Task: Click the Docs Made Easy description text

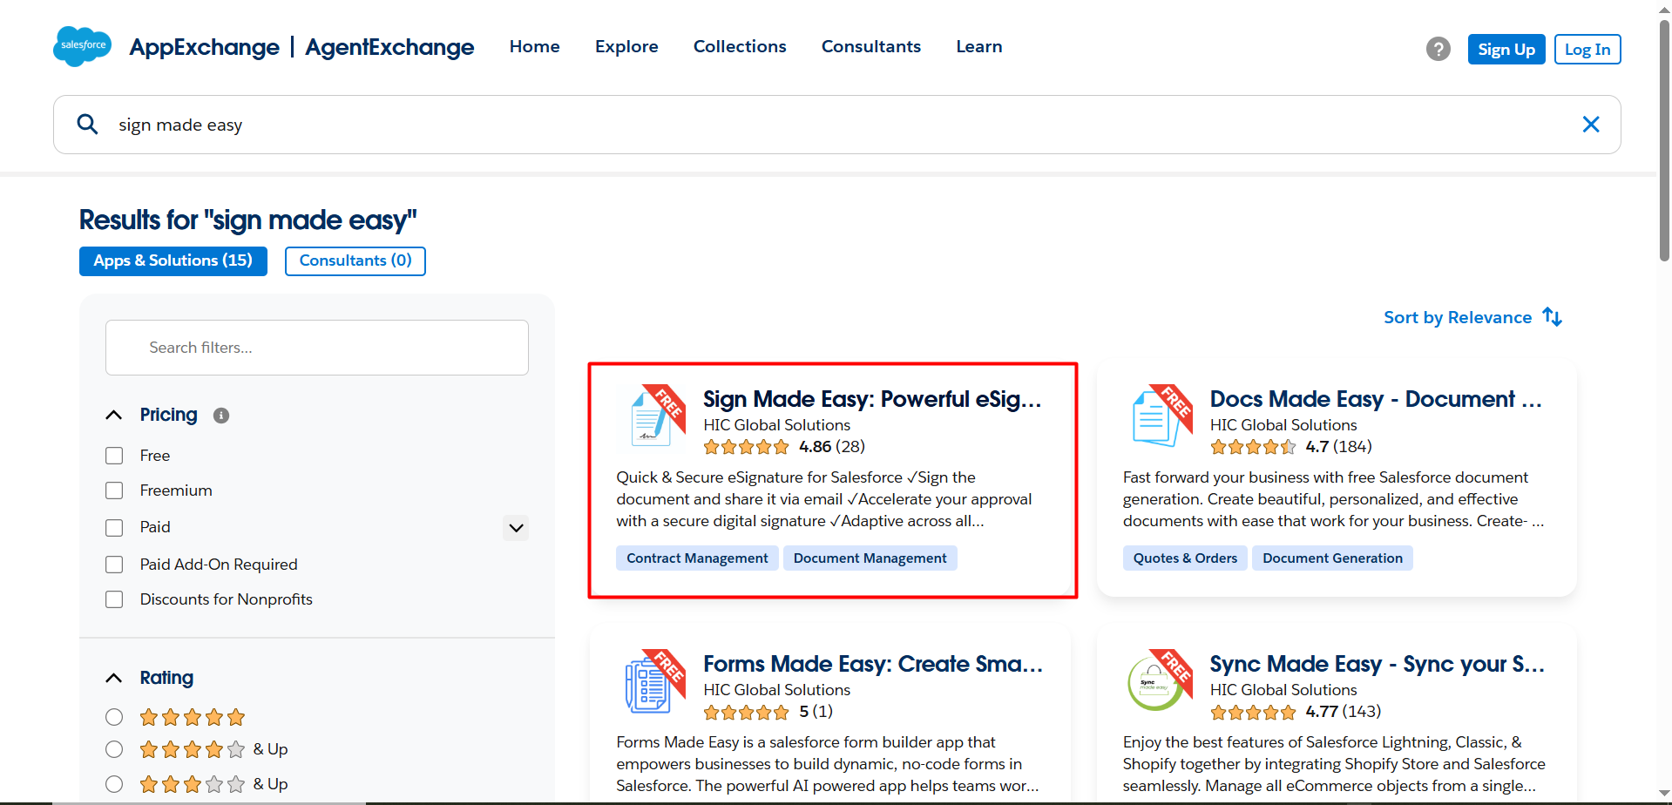Action: [1333, 499]
